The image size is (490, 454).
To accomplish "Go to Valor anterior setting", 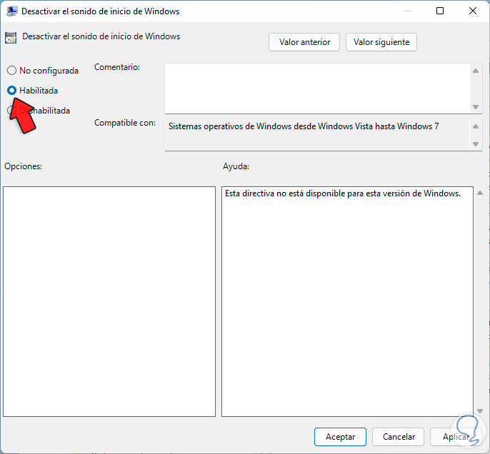I will click(304, 42).
